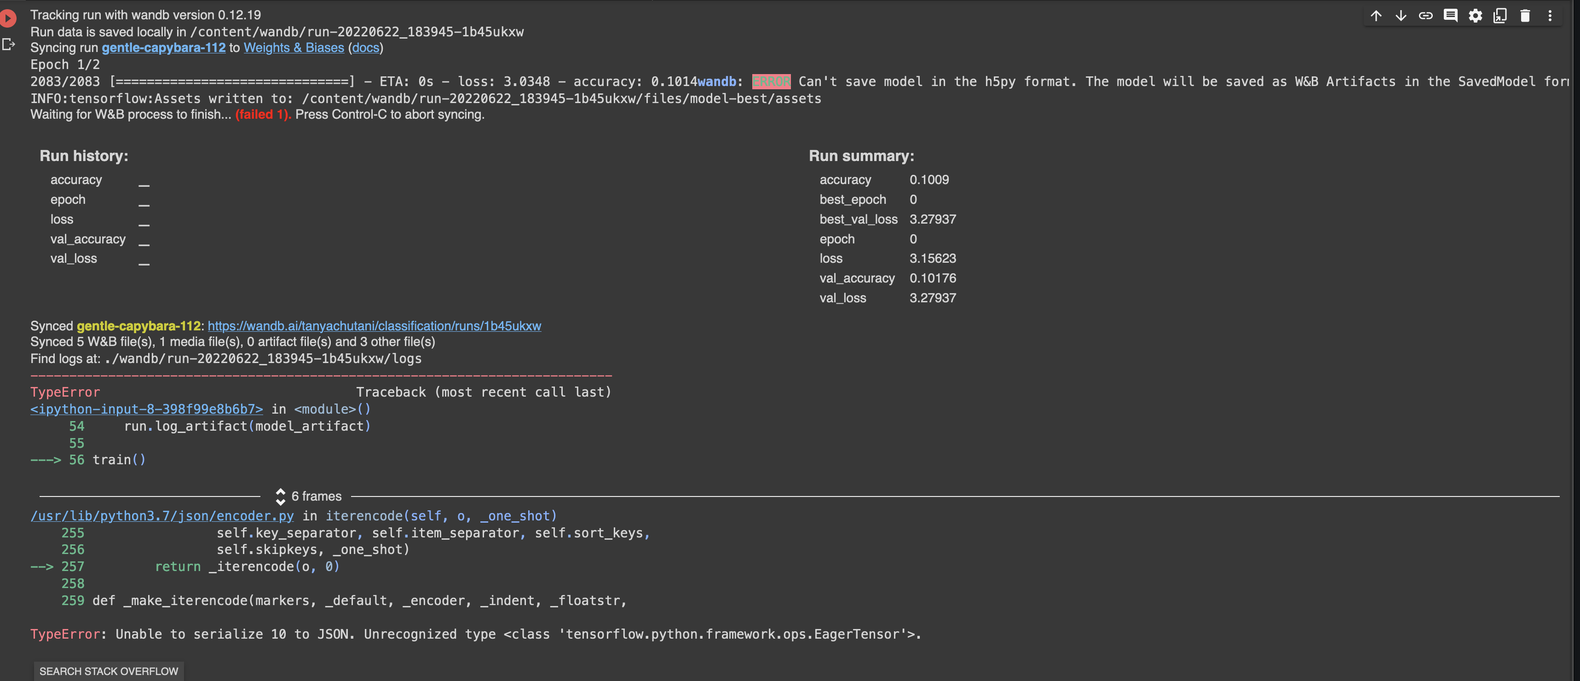Click the frames up-down chevron control
Screen dimensions: 1580x681
[281, 496]
